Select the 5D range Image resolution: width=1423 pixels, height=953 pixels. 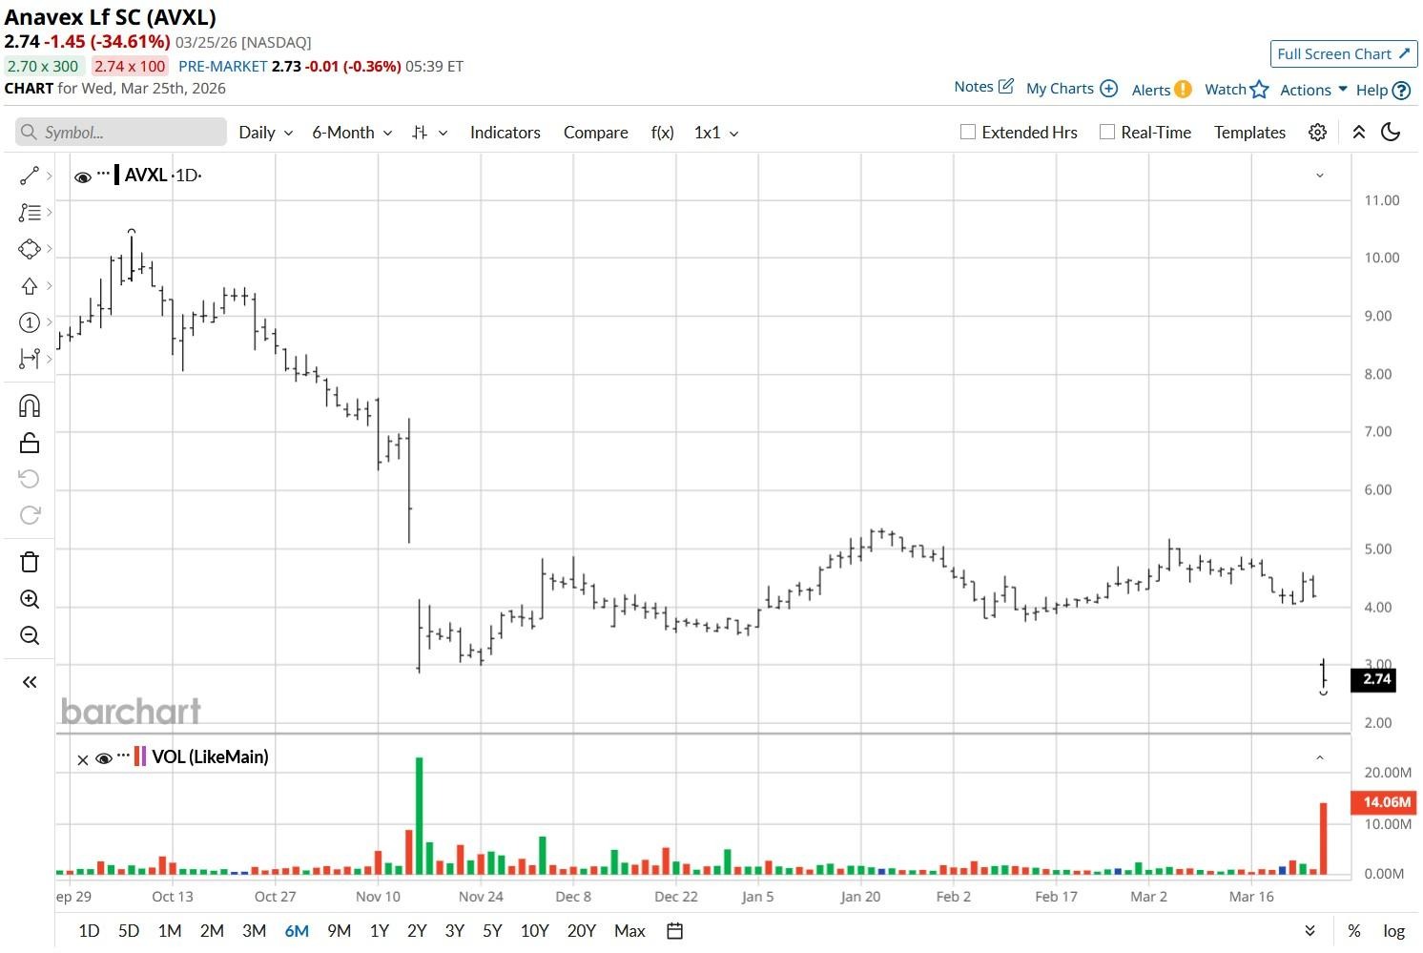129,931
